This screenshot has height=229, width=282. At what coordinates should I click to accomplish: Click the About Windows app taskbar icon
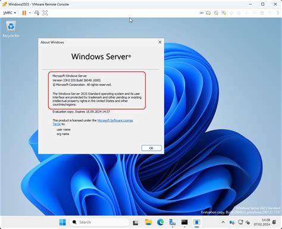coord(197,222)
